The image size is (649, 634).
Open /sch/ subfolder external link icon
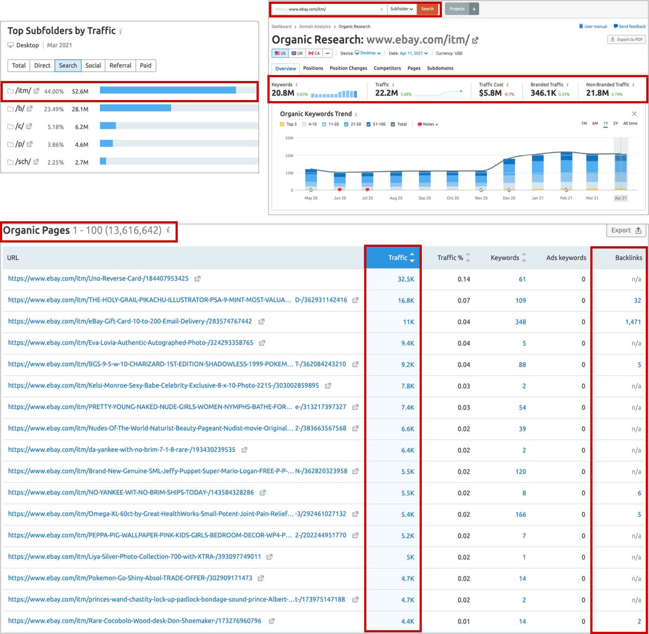36,162
